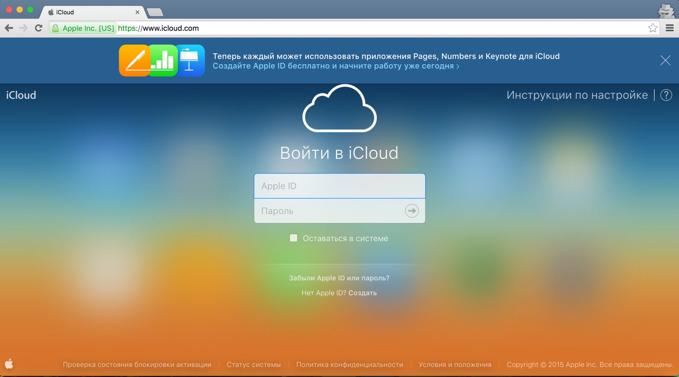Open "Статус системы" footer link
Viewport: 679px width, 377px height.
pos(254,365)
